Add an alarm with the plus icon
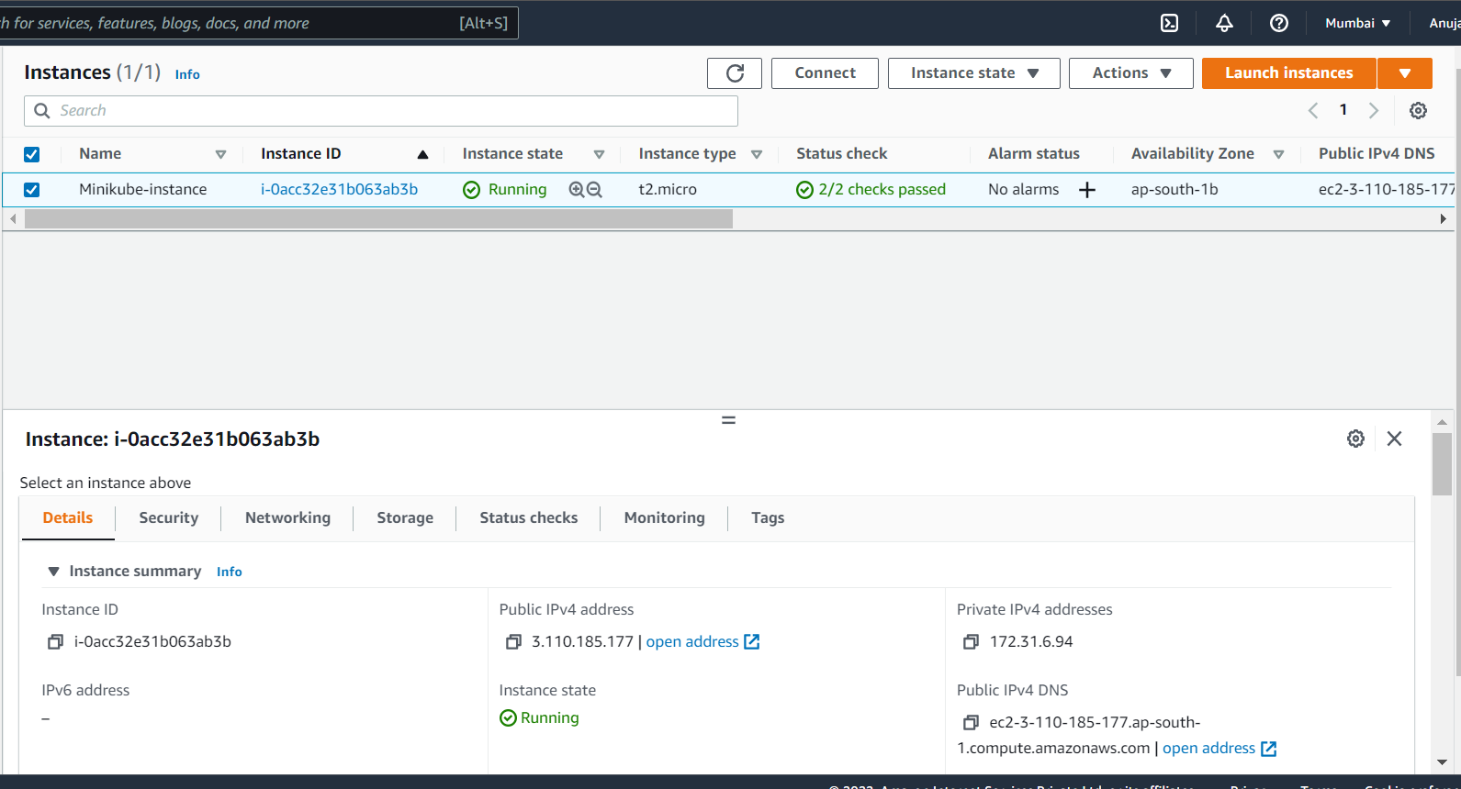Screen dimensions: 1461x789 click(x=1087, y=190)
